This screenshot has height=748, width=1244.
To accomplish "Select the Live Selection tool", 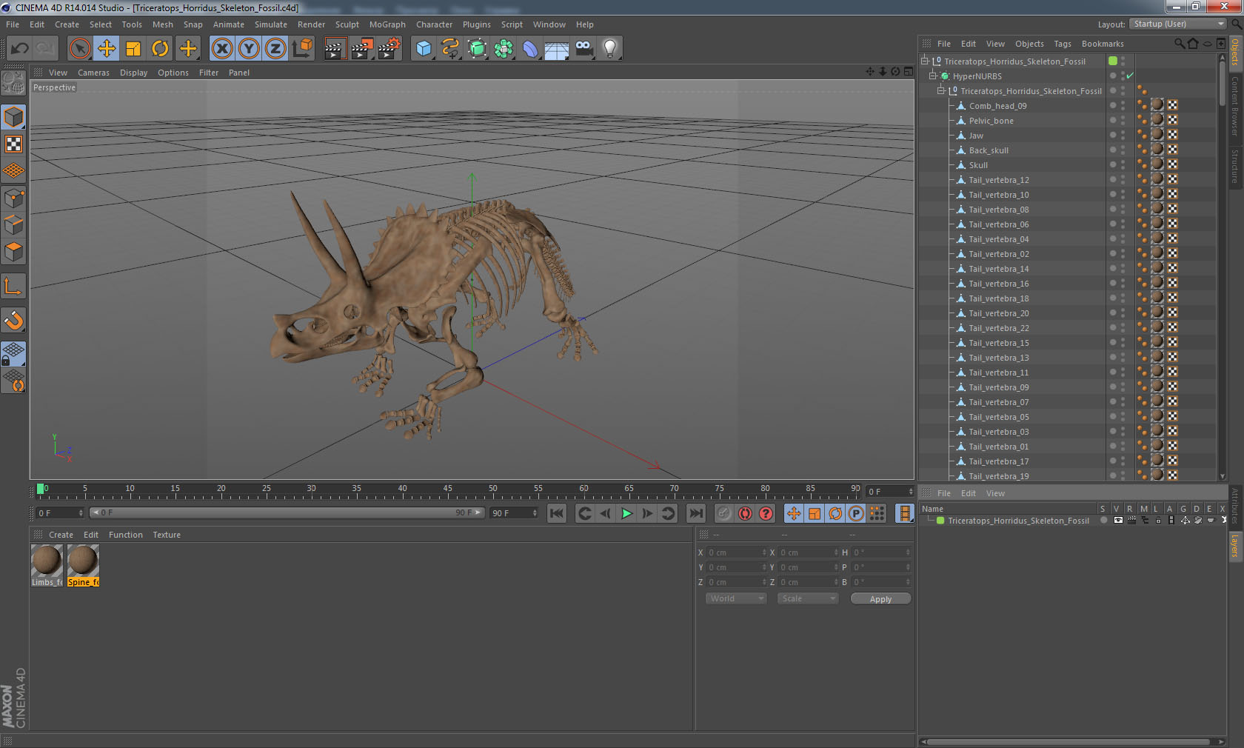I will click(79, 49).
